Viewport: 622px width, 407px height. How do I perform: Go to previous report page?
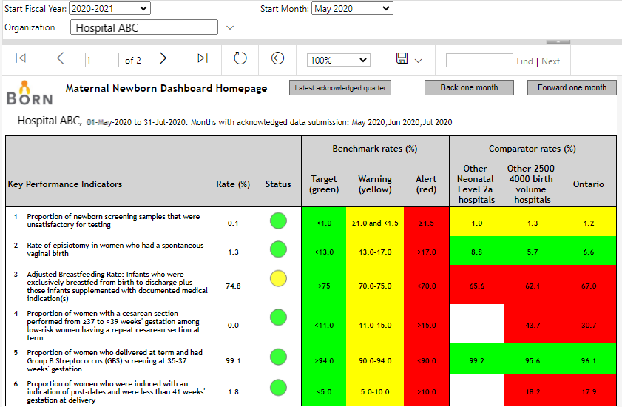(x=61, y=59)
